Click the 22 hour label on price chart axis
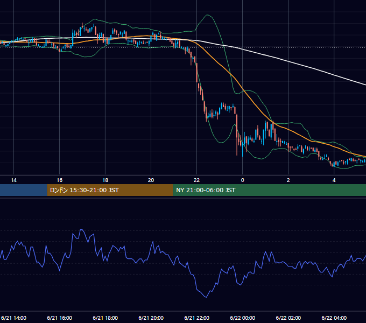 197,180
